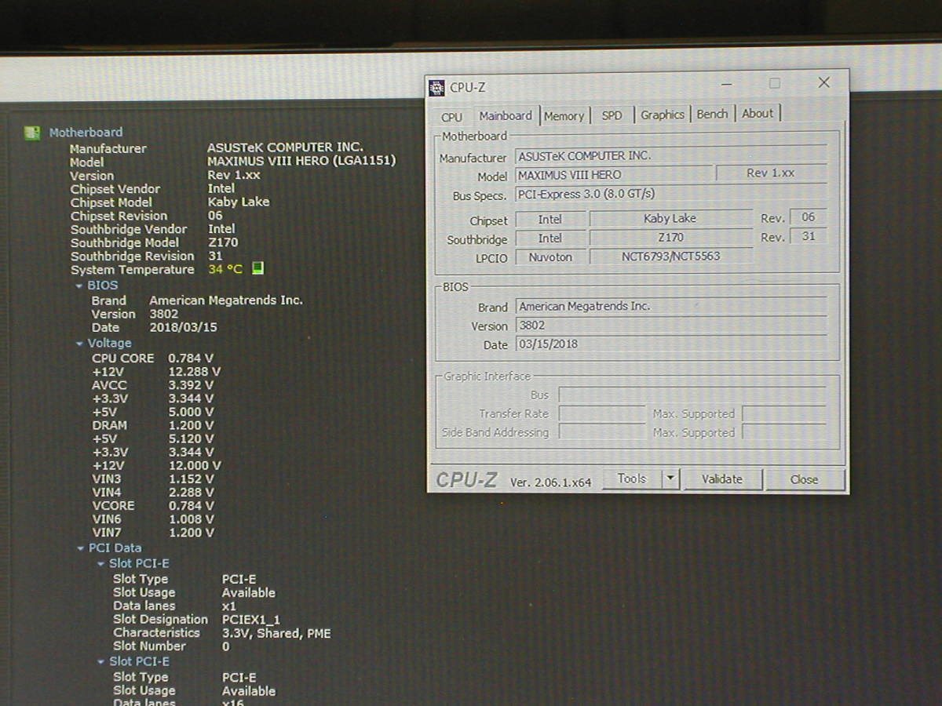
Task: Click the Nuvoton LPCIO vendor field
Action: pyautogui.click(x=550, y=257)
